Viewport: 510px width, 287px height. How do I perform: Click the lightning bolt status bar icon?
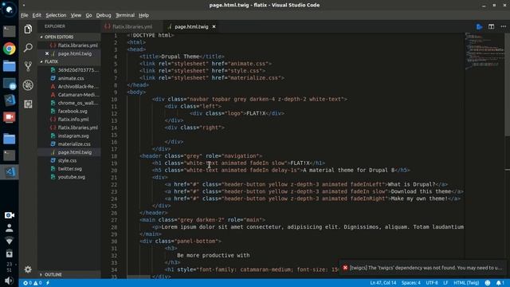pos(48,283)
